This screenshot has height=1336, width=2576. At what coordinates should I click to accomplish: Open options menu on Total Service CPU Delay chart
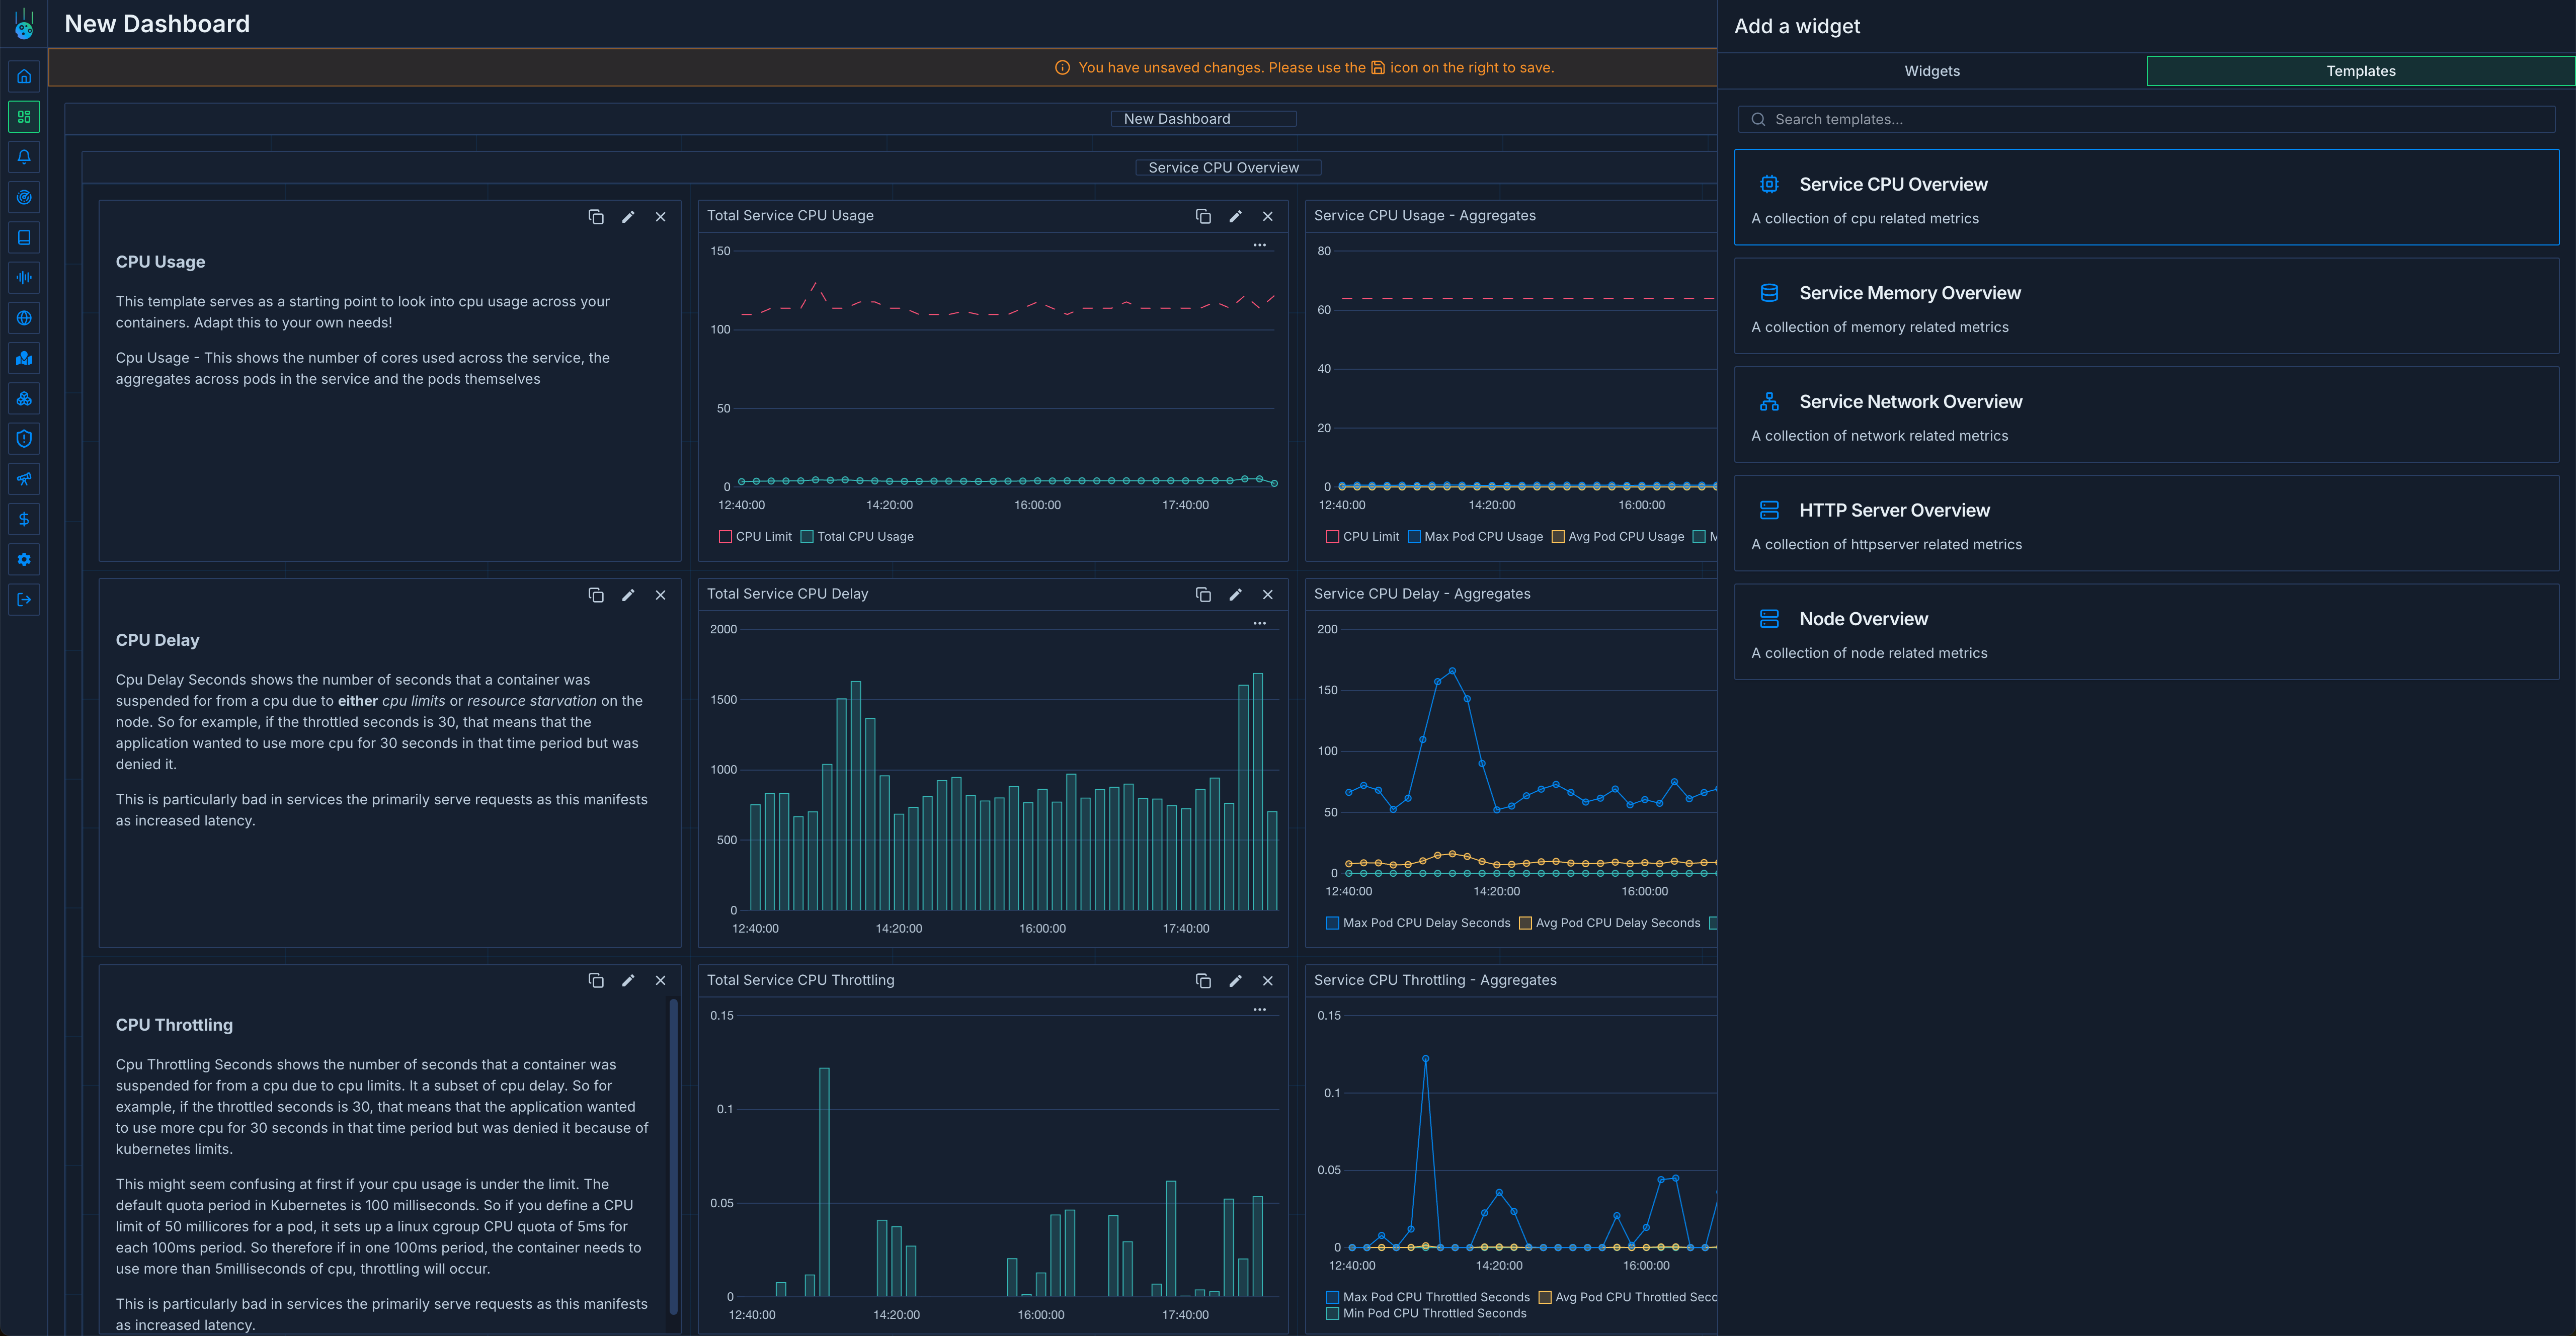coord(1259,623)
